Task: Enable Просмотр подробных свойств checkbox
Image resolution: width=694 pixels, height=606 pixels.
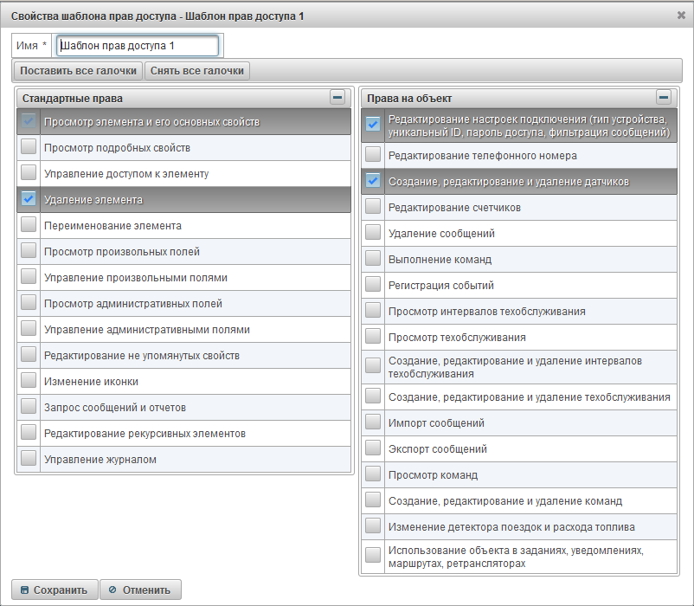Action: (x=29, y=147)
